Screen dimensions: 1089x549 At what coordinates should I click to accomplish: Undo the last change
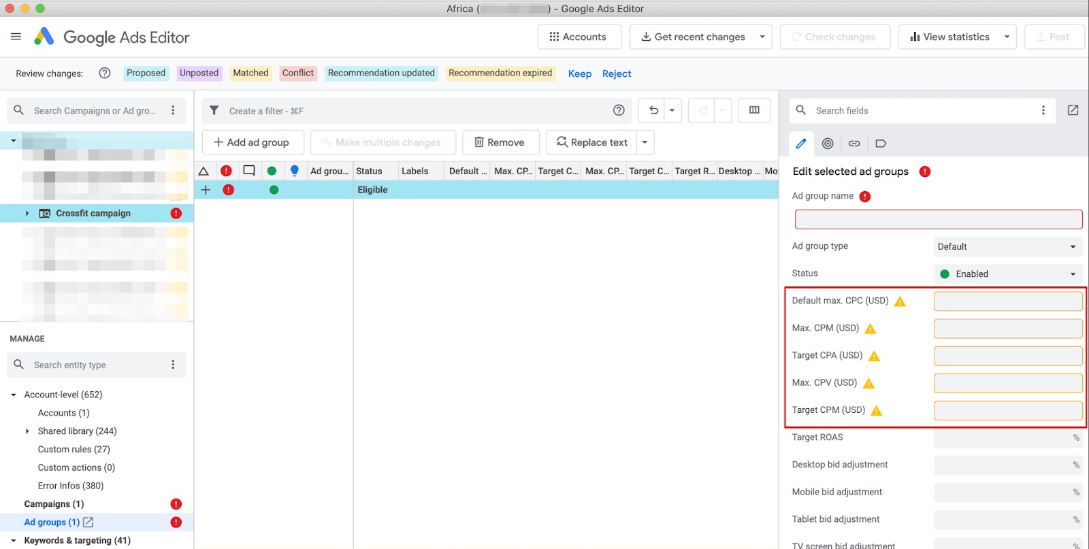click(653, 110)
